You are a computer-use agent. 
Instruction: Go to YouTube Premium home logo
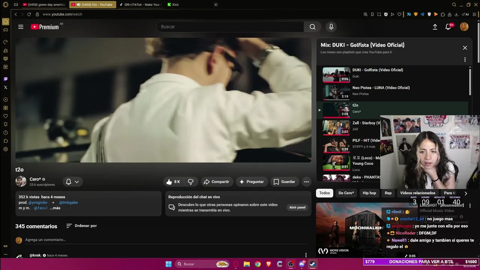coord(45,27)
